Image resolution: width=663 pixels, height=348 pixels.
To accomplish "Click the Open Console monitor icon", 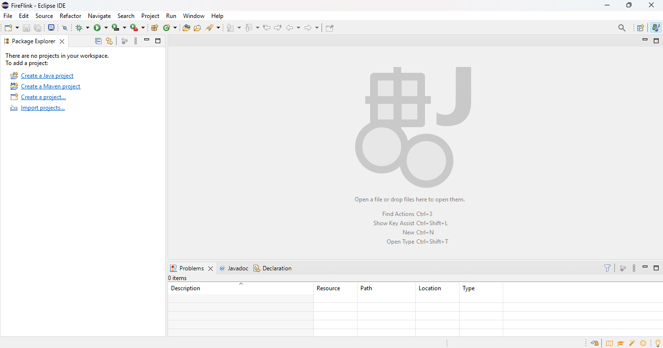I will click(51, 28).
